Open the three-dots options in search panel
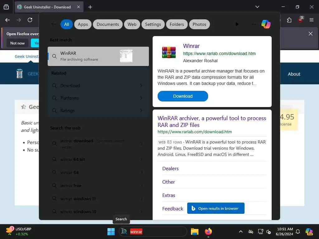Viewport: 319px width, 239px height. coord(254,24)
